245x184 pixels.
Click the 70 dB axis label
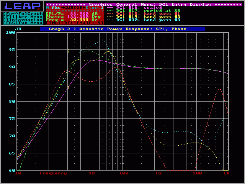click(x=12, y=136)
